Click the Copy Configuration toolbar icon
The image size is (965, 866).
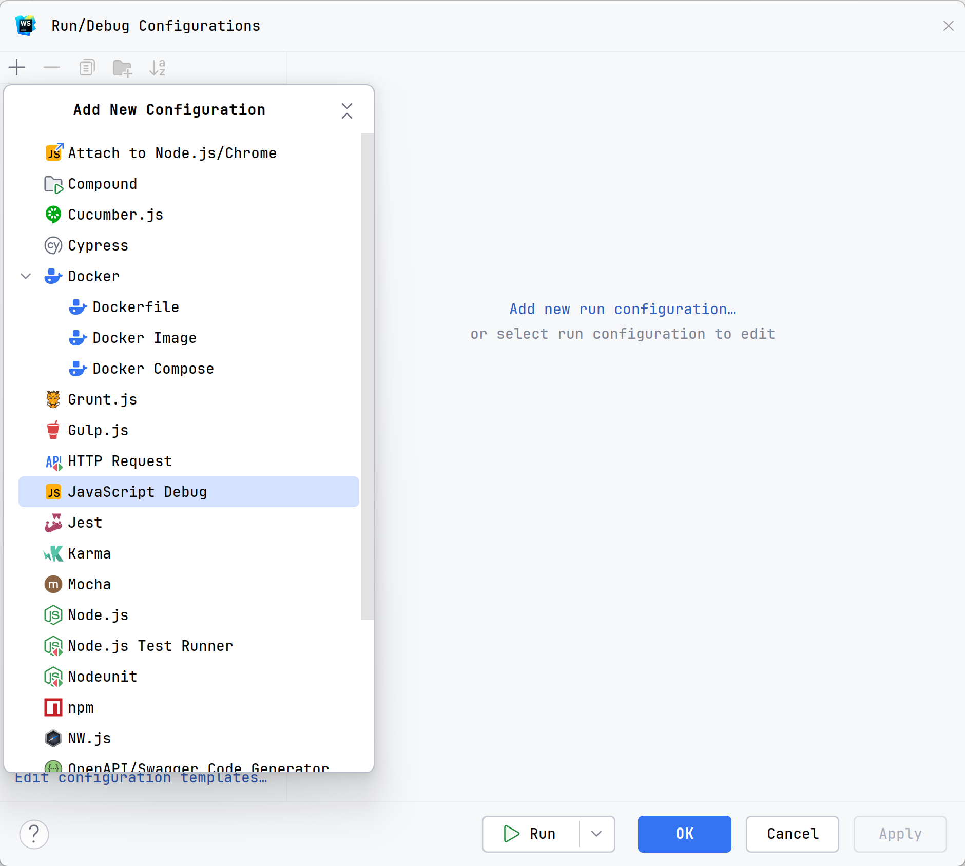pos(87,67)
